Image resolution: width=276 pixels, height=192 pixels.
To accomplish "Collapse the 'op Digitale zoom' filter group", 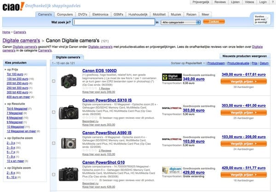I will pyautogui.click(x=6, y=168).
